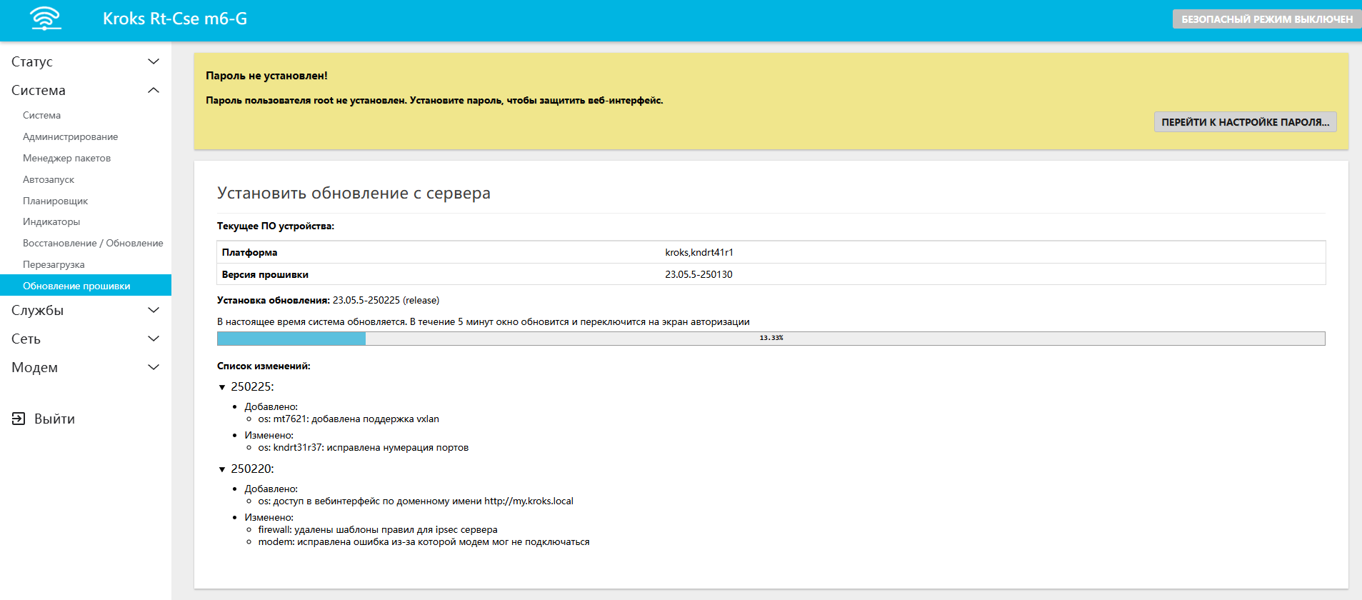The image size is (1362, 600).
Task: Go to Автозапуск settings
Action: click(x=49, y=179)
